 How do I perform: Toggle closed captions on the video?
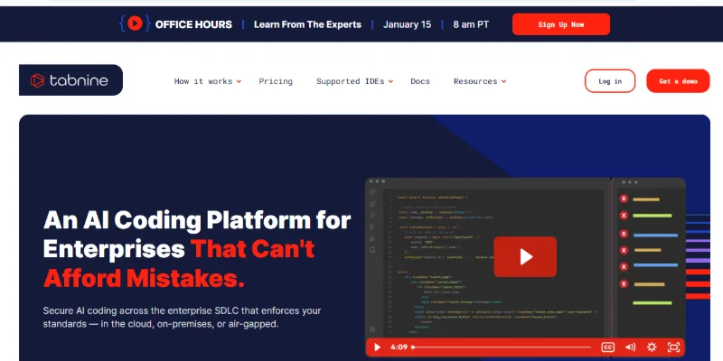[608, 347]
